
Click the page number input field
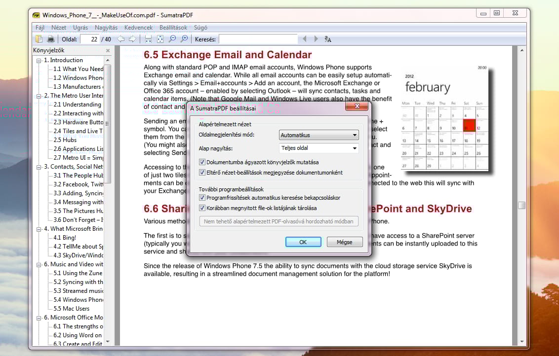point(89,39)
